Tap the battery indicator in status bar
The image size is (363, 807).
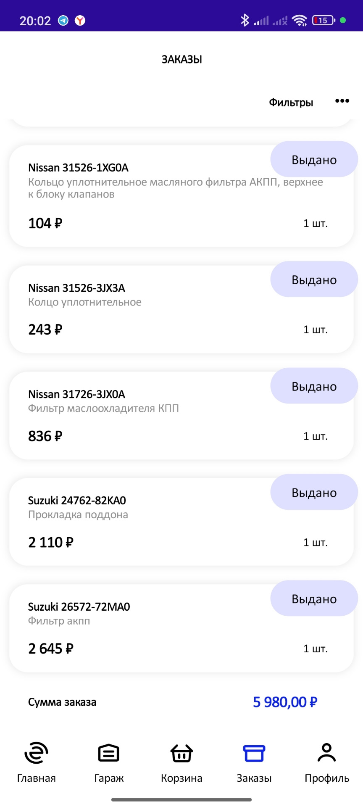pyautogui.click(x=323, y=20)
